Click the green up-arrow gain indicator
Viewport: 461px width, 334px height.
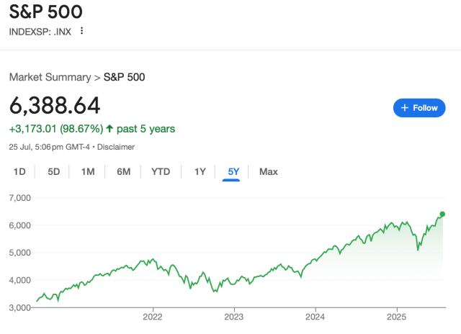click(x=109, y=129)
